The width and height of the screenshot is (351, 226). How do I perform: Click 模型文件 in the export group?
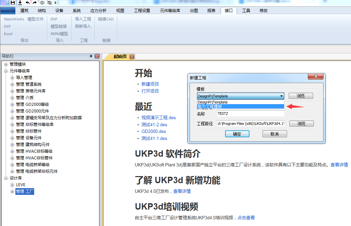click(36, 19)
